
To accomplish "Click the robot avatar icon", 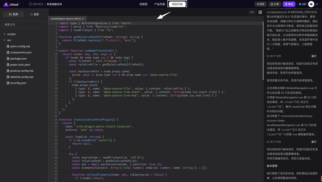I will [x=311, y=4].
